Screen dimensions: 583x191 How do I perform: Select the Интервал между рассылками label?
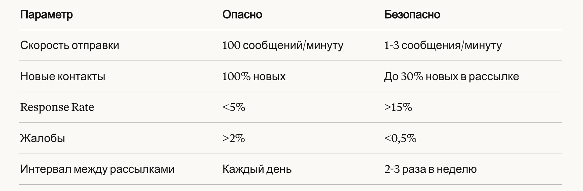97,169
